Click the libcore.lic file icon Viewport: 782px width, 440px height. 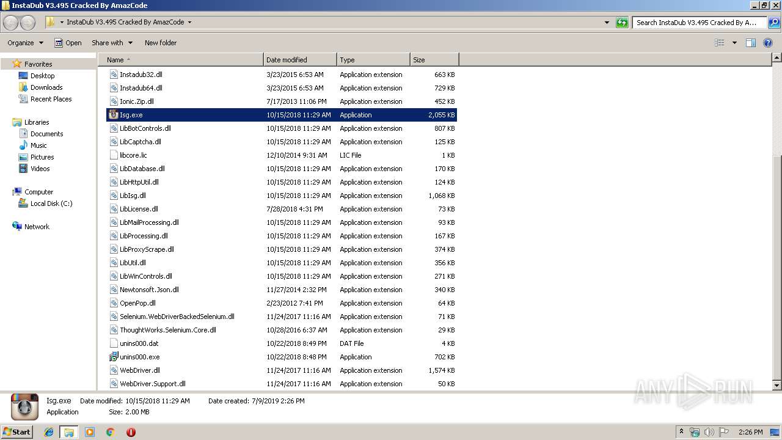click(113, 155)
